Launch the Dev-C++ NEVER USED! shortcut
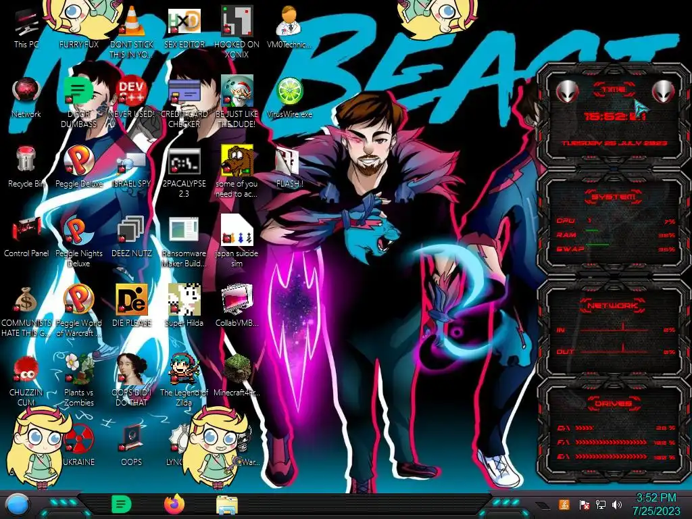Viewport: 692px width, 519px height. (x=132, y=98)
